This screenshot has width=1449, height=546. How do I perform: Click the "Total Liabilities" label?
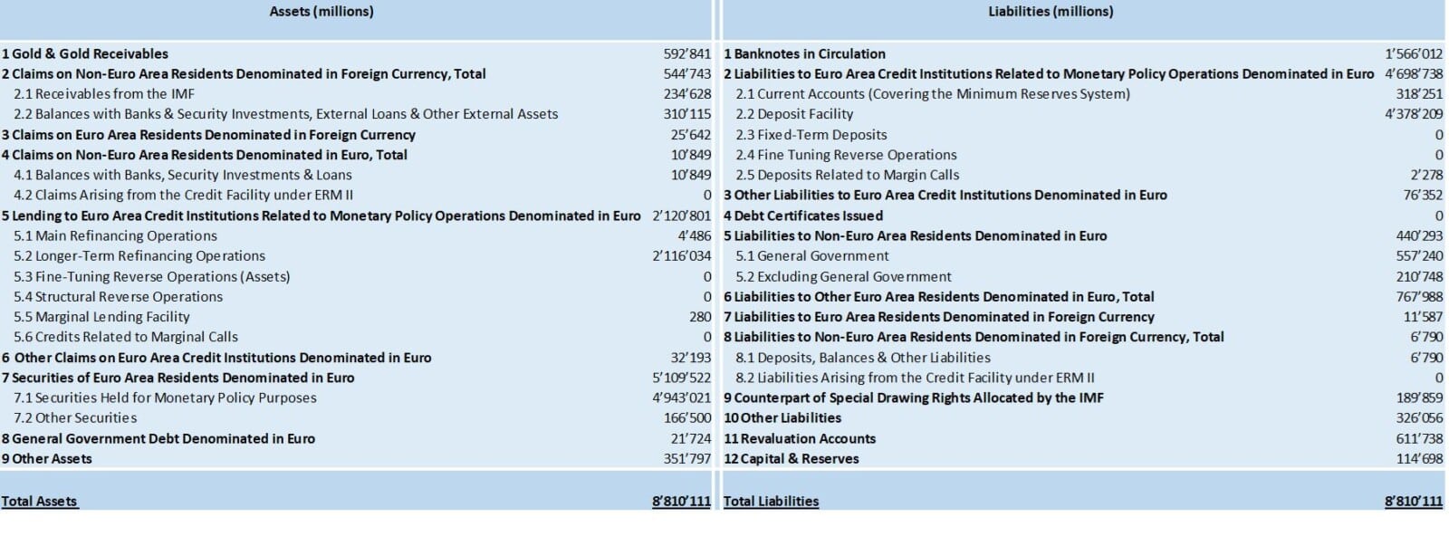coord(772,501)
